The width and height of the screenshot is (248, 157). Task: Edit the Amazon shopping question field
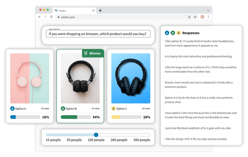click(x=98, y=34)
